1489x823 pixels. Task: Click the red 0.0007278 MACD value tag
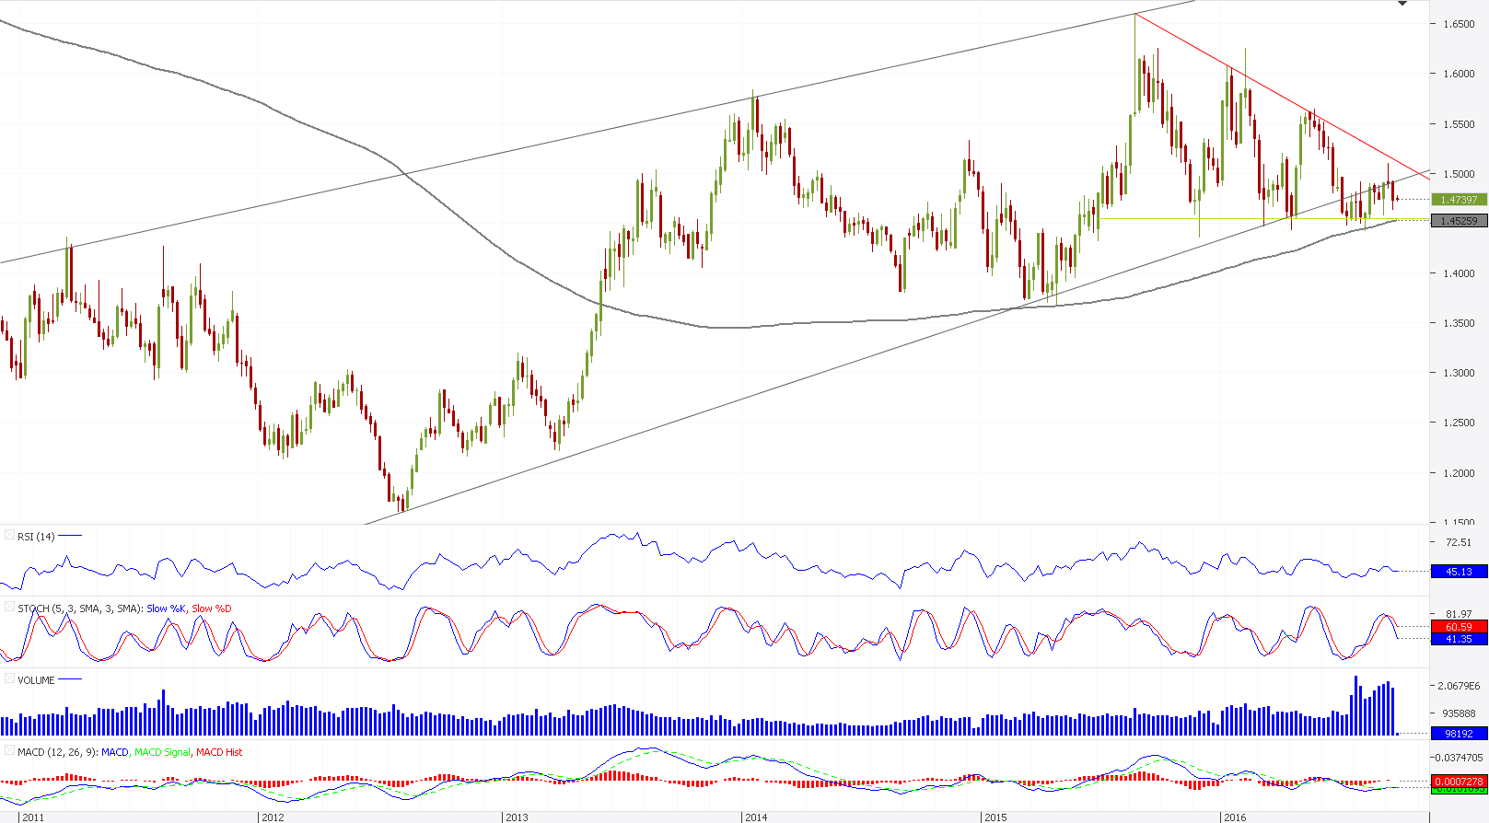click(x=1460, y=782)
